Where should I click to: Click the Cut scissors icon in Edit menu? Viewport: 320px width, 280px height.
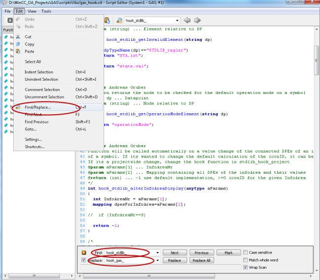coord(18,37)
